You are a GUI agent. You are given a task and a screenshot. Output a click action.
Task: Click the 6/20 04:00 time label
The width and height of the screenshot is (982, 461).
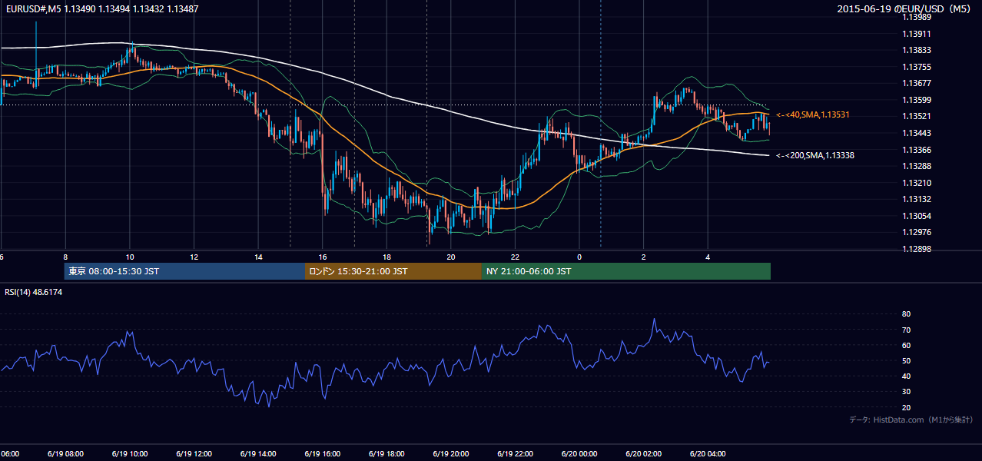708,453
